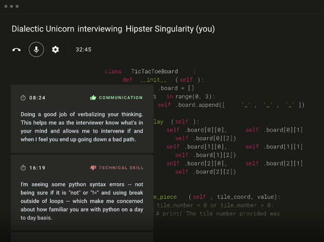
Task: Click the class TicTacToeBoard code line
Action: [150, 71]
